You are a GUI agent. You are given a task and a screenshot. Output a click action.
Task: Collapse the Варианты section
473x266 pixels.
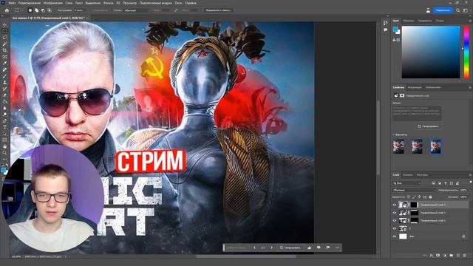[393, 134]
